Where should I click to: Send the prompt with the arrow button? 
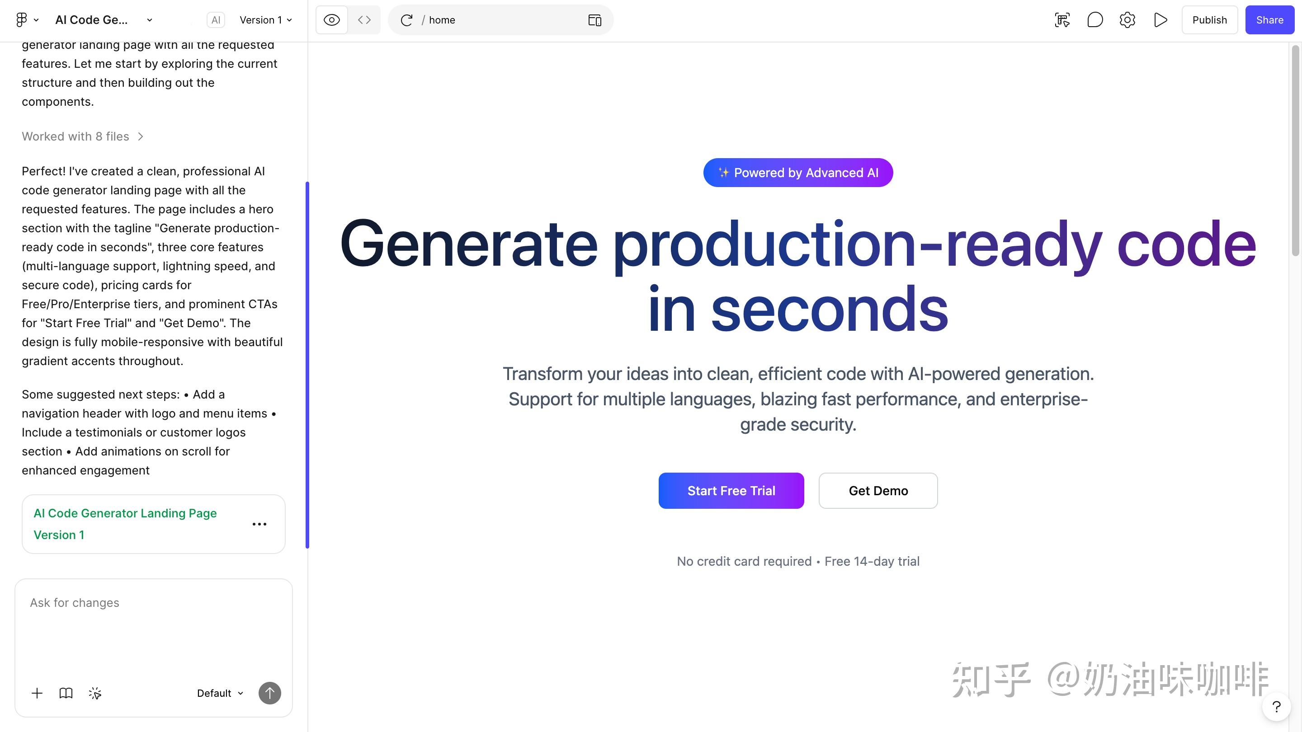coord(270,693)
